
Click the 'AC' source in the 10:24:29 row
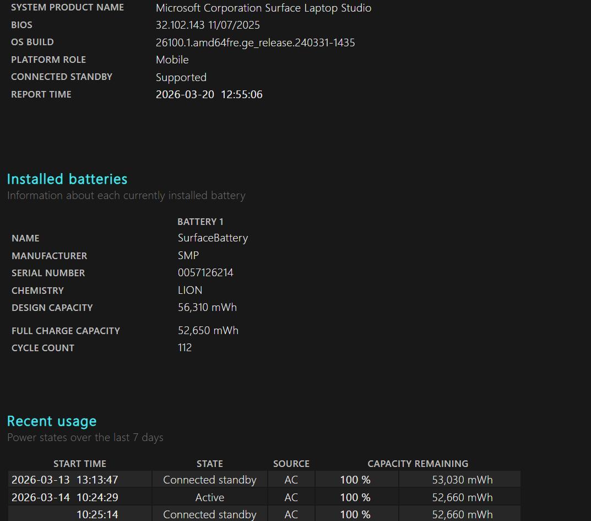[291, 497]
